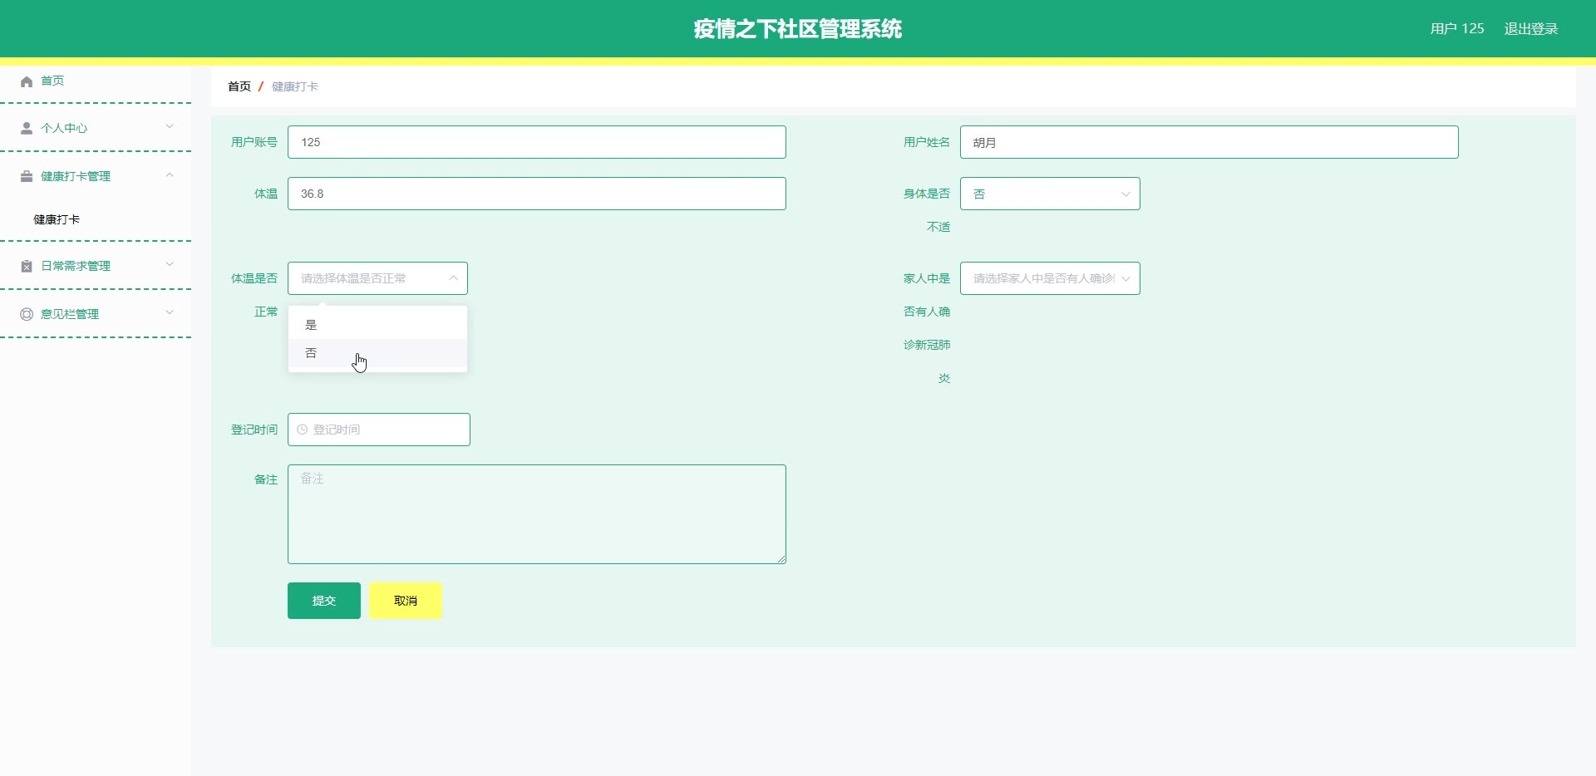The height and width of the screenshot is (776, 1596).
Task: Click the 体温 input showing 36.8
Action: 537,194
